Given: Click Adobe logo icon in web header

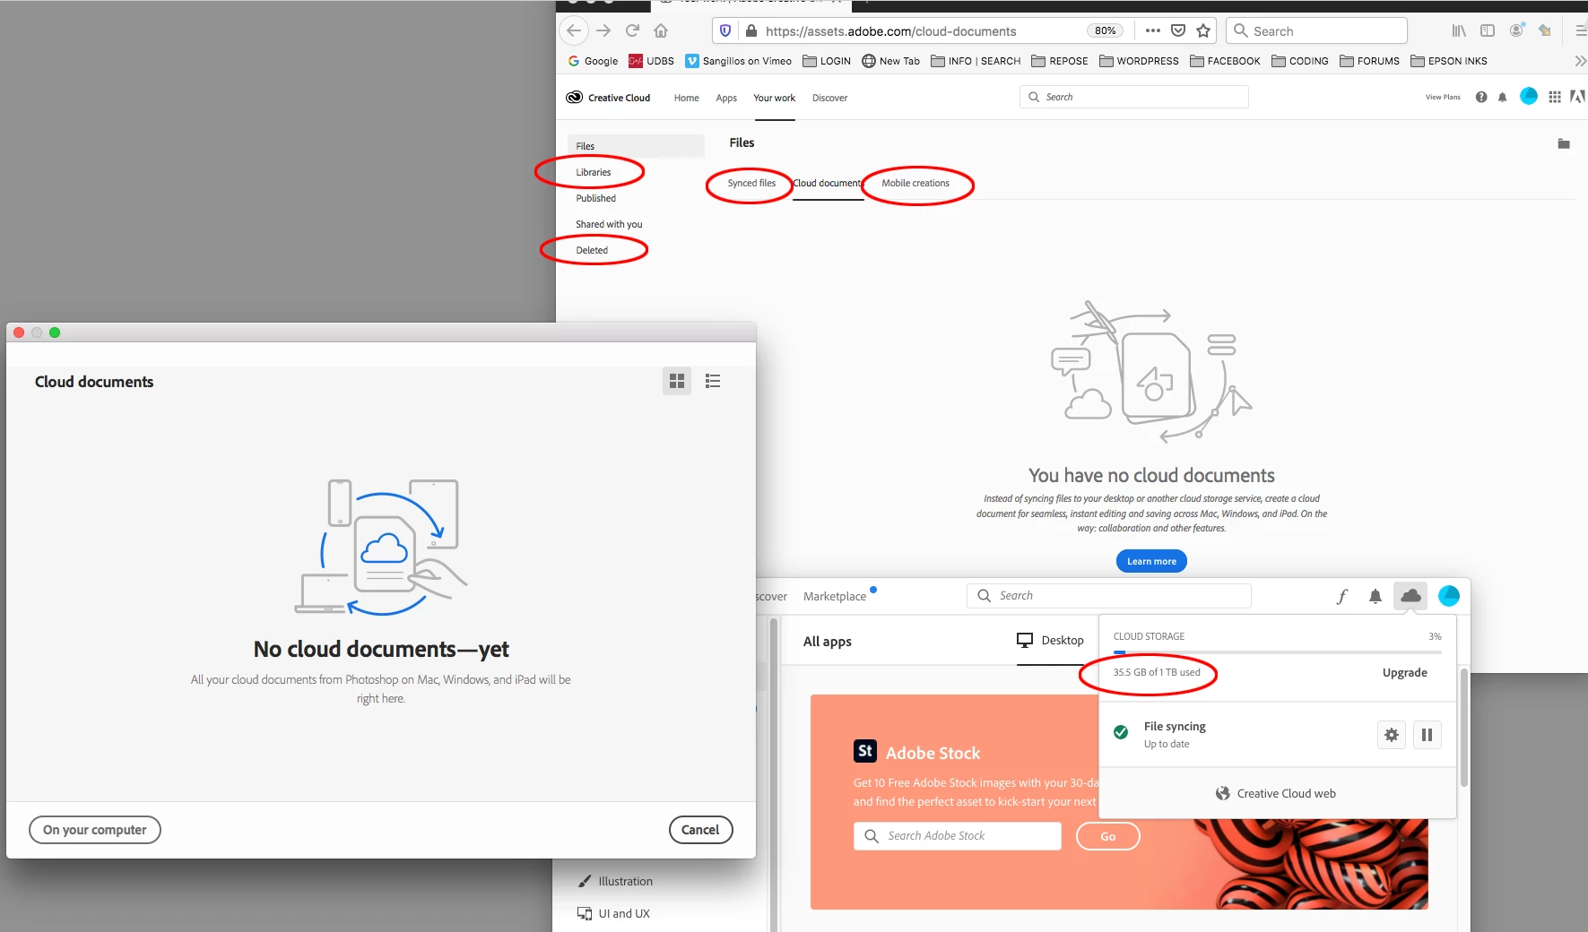Looking at the screenshot, I should click(x=1577, y=97).
